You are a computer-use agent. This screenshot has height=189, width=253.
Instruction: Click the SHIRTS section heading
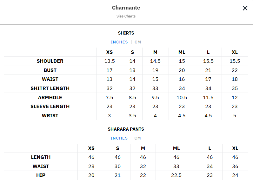tap(126, 33)
